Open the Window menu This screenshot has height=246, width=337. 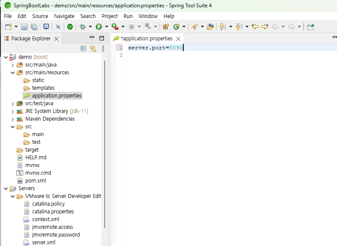[x=148, y=16]
